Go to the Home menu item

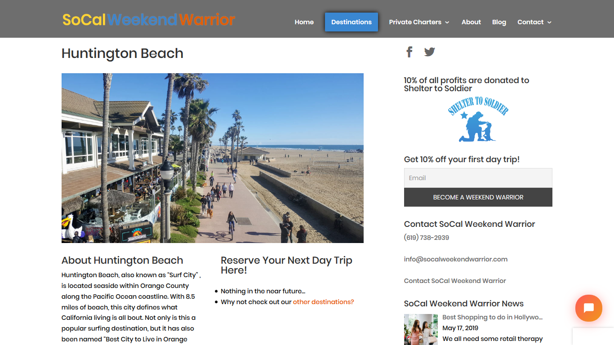point(304,22)
